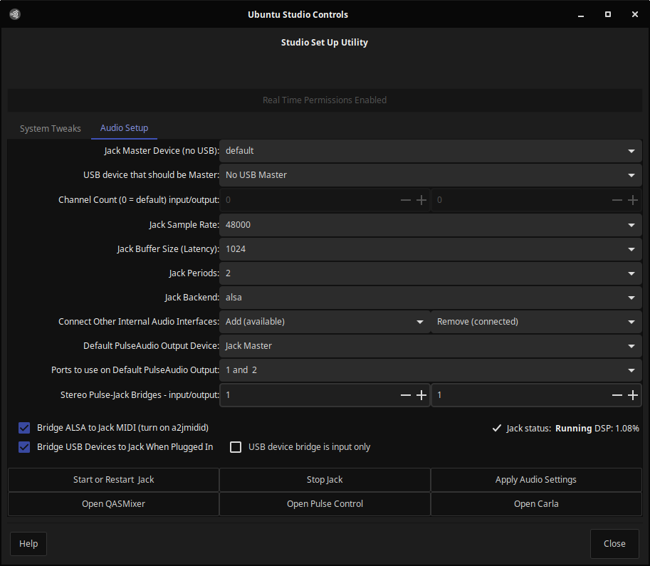Open the Jack Master Device dropdown

tap(431, 151)
